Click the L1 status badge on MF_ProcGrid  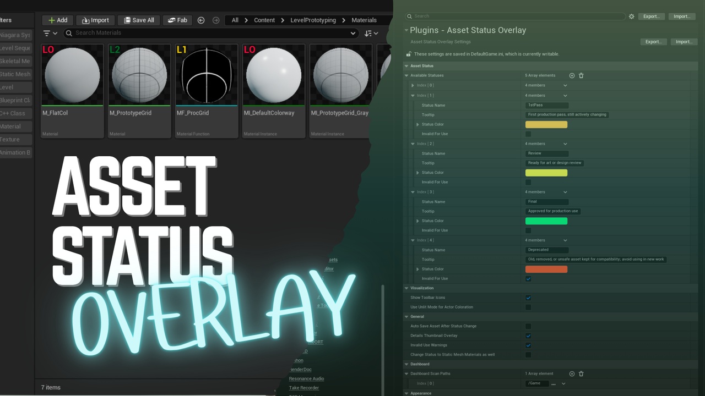[x=182, y=50]
